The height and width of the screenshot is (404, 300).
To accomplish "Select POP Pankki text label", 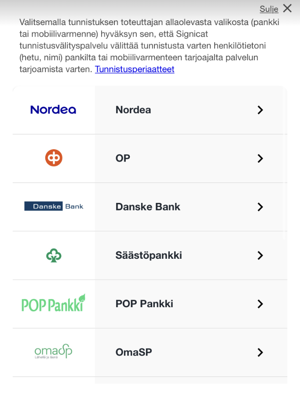I will pyautogui.click(x=144, y=304).
